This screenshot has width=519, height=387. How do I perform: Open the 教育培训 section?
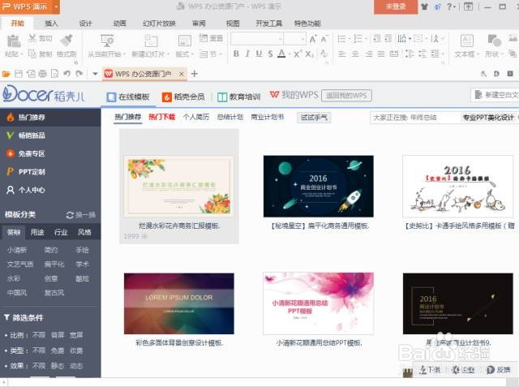pyautogui.click(x=238, y=97)
